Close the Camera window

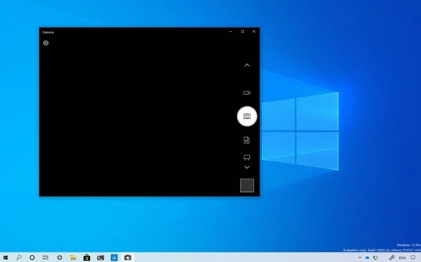254,31
